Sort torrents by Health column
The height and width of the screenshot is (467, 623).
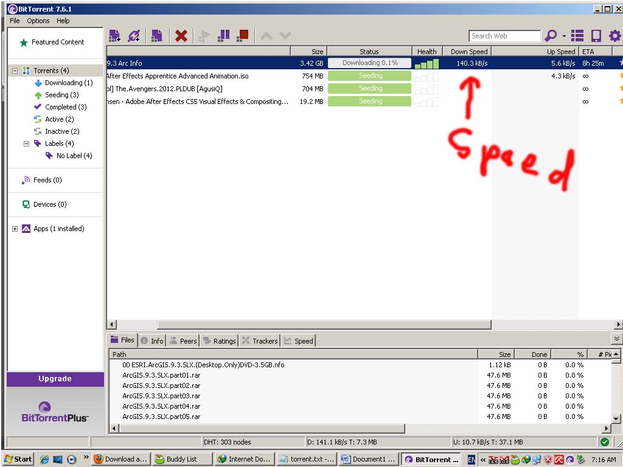(427, 52)
